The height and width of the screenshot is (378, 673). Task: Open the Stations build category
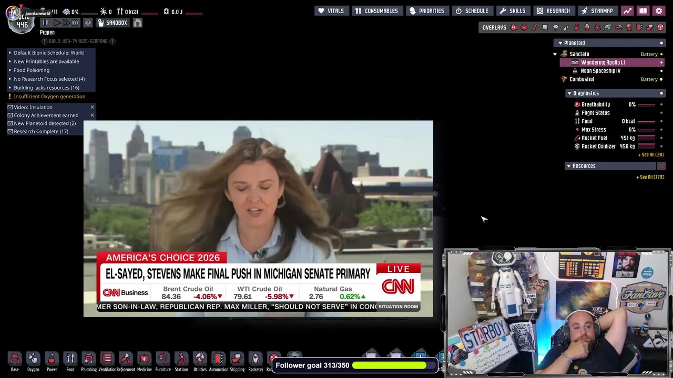click(x=181, y=362)
